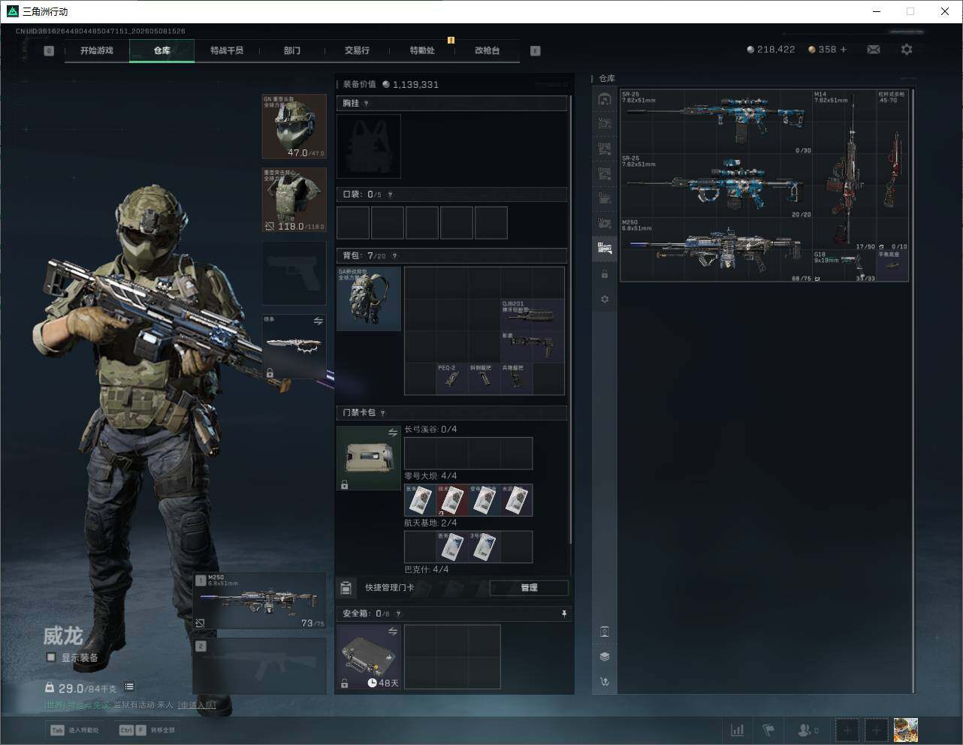Select the M14 rifle in stash
The width and height of the screenshot is (963, 745).
point(844,170)
